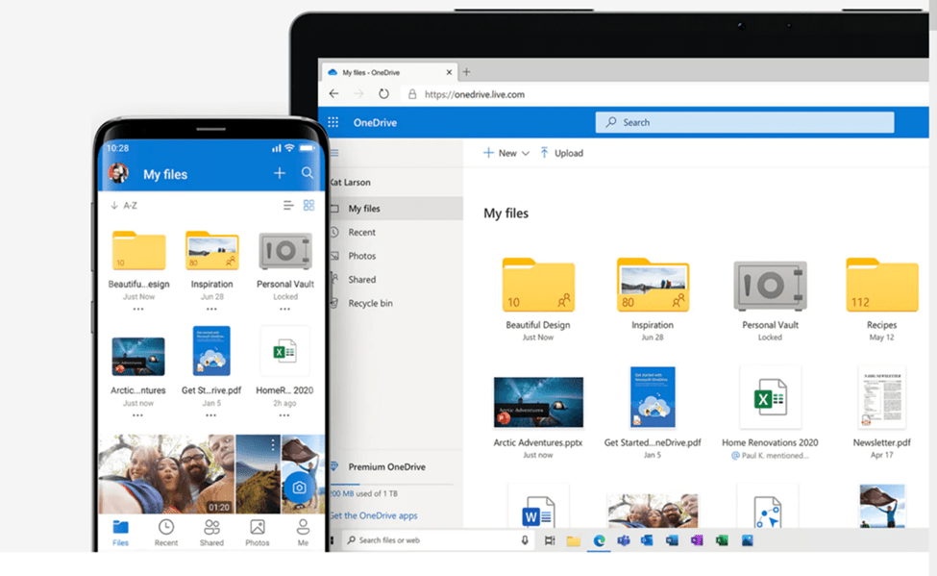Close the My files - OneDrive tab
The width and height of the screenshot is (937, 576).
click(x=449, y=72)
